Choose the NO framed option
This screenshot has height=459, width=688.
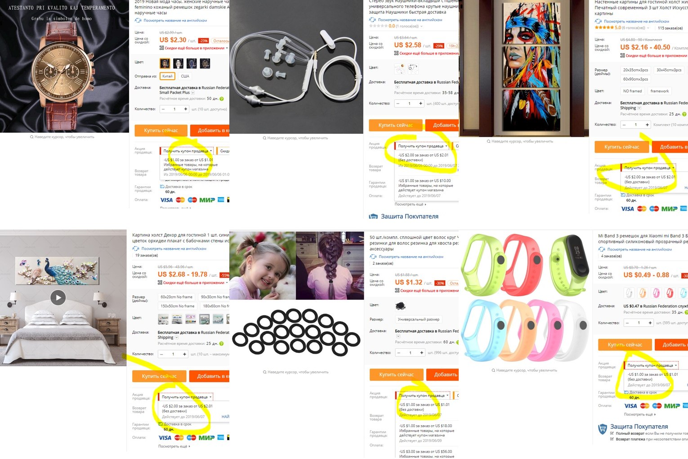point(632,91)
